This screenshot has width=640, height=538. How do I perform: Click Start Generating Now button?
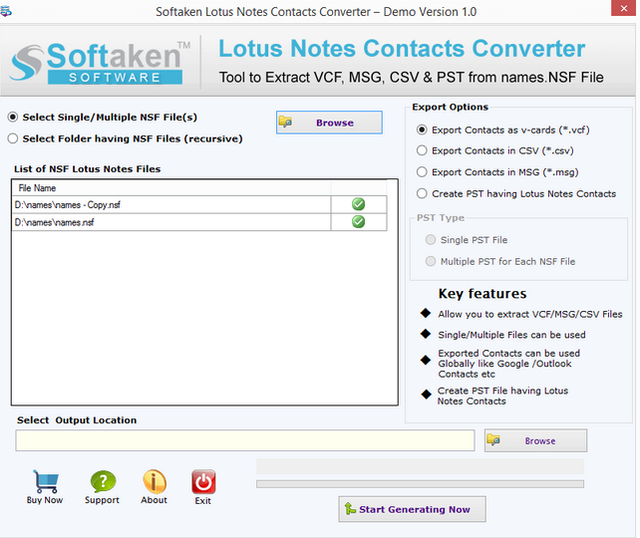click(x=412, y=509)
